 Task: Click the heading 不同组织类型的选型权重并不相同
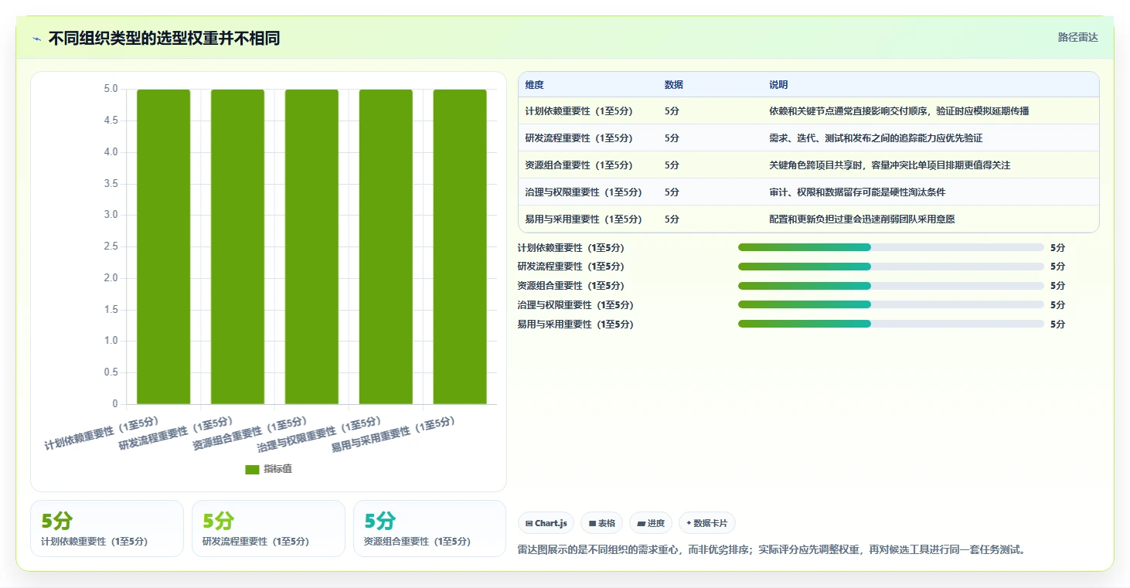pyautogui.click(x=164, y=39)
